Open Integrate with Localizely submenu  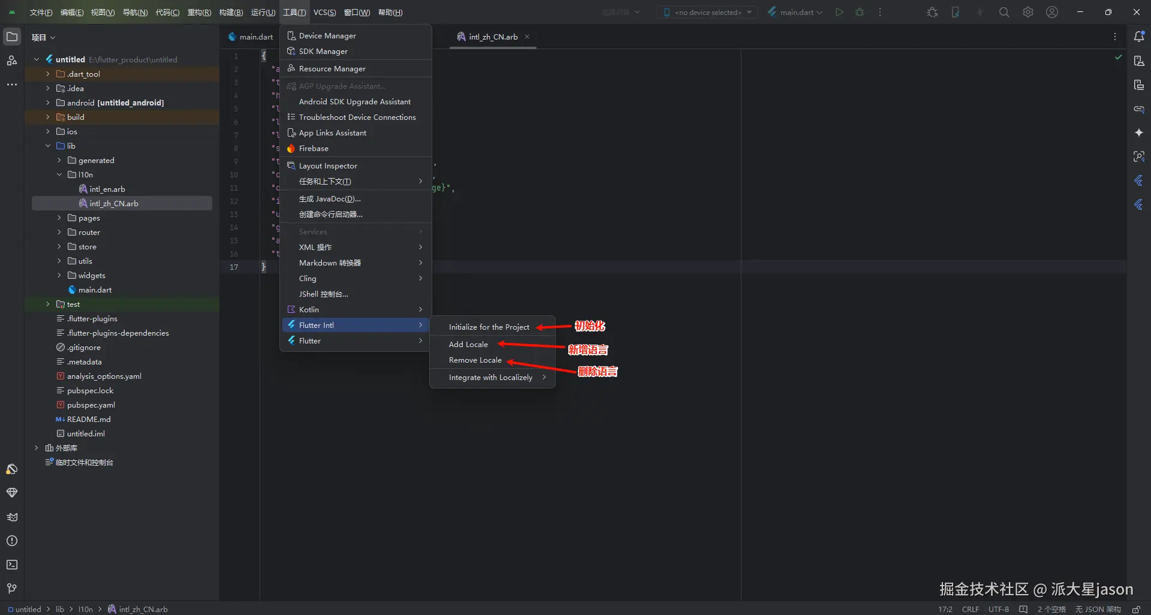(492, 377)
